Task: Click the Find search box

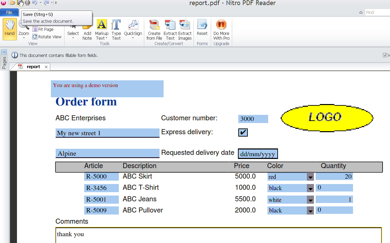Action: tap(377, 13)
